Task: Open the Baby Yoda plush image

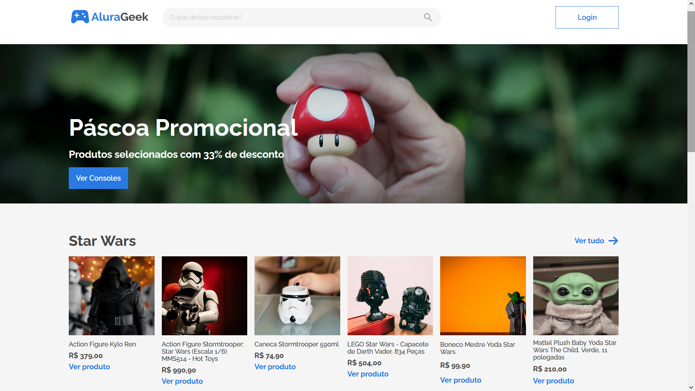Action: tap(576, 296)
